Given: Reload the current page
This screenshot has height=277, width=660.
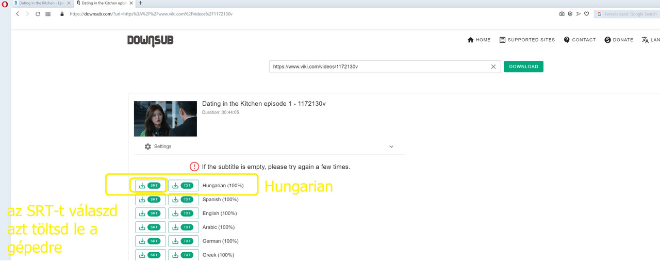Looking at the screenshot, I should 38,14.
